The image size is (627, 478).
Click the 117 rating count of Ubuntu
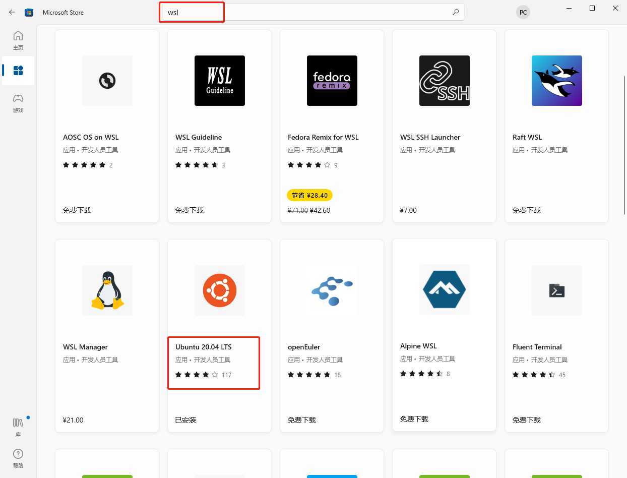[226, 375]
